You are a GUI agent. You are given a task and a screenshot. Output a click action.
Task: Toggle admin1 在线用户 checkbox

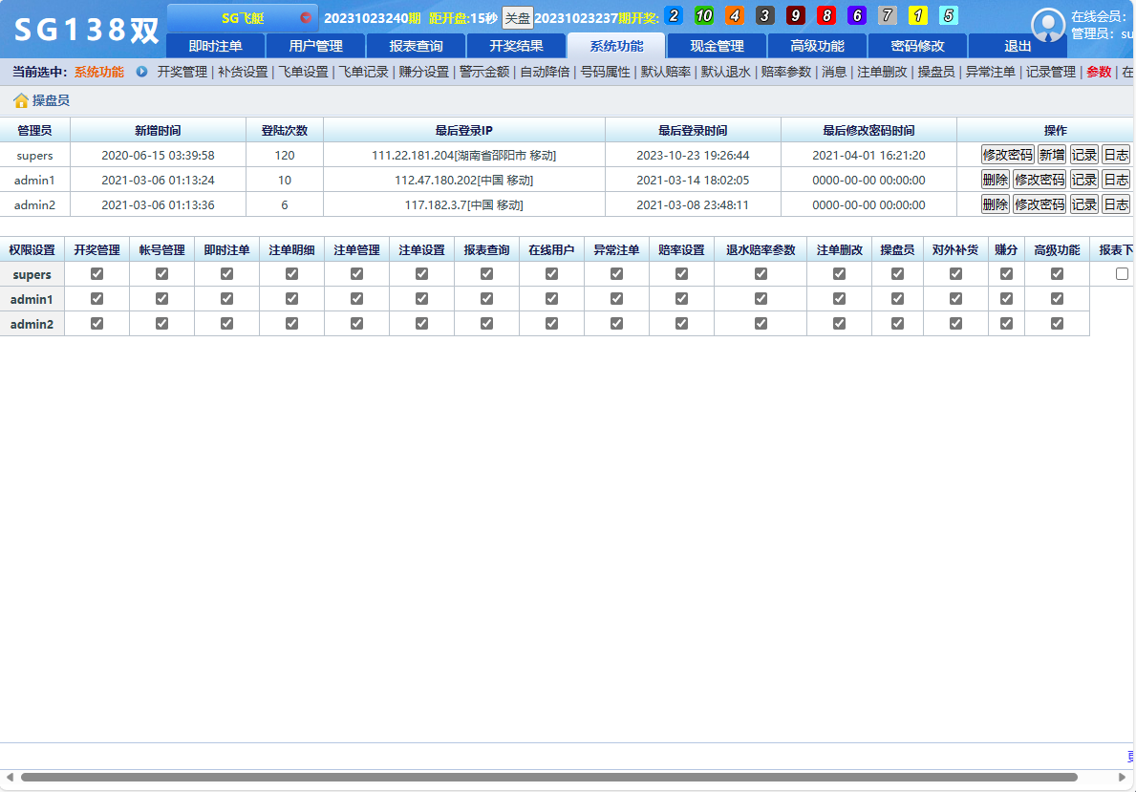tap(552, 298)
